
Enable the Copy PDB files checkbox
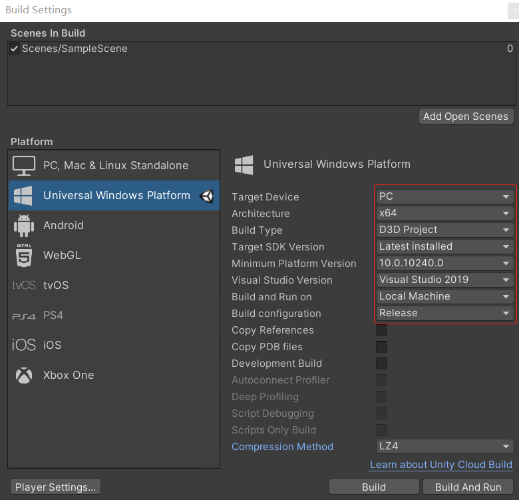point(382,347)
